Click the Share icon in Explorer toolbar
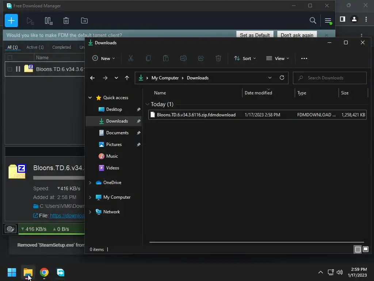This screenshot has width=374, height=281. (x=201, y=58)
